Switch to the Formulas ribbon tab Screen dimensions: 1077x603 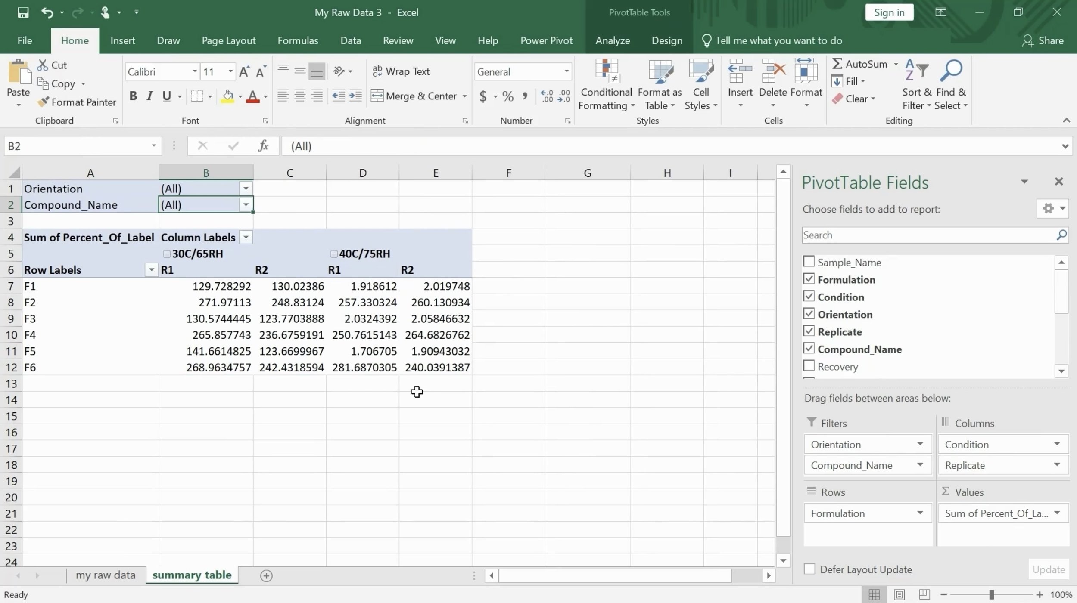(298, 40)
